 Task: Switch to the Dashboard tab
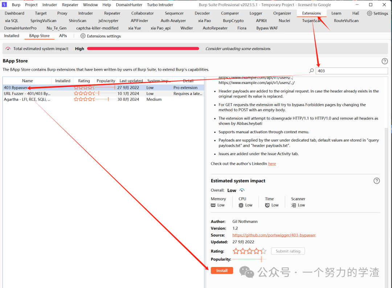pos(15,13)
